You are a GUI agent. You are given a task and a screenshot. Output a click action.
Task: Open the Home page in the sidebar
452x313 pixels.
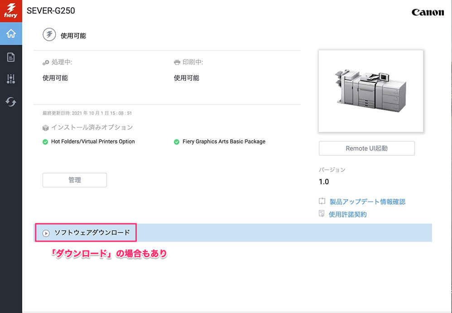11,34
